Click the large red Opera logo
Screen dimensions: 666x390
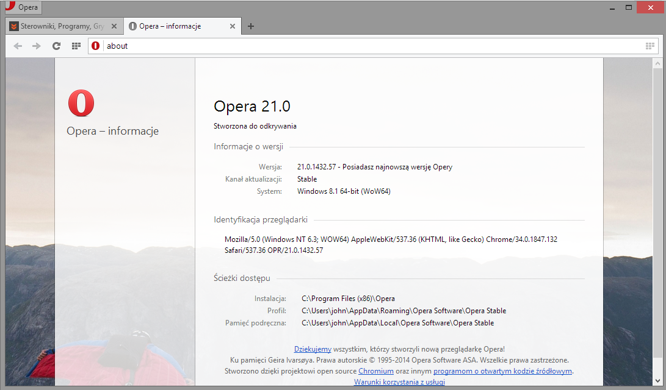[81, 103]
